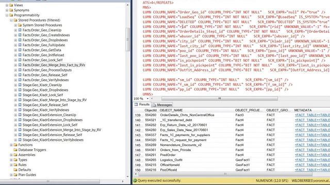Image resolution: width=330 pixels, height=185 pixels.
Task: Select Facts.Order_Geo_DropIndexes procedure icon
Action: (x=20, y=40)
